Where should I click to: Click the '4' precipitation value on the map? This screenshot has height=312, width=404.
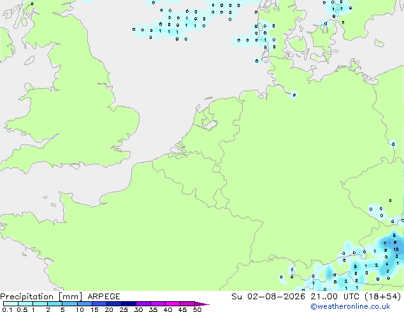(387, 264)
